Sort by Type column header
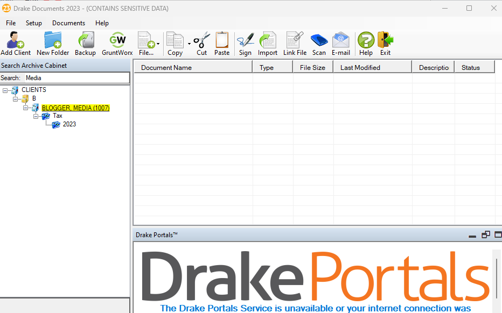The width and height of the screenshot is (502, 313). pos(273,67)
